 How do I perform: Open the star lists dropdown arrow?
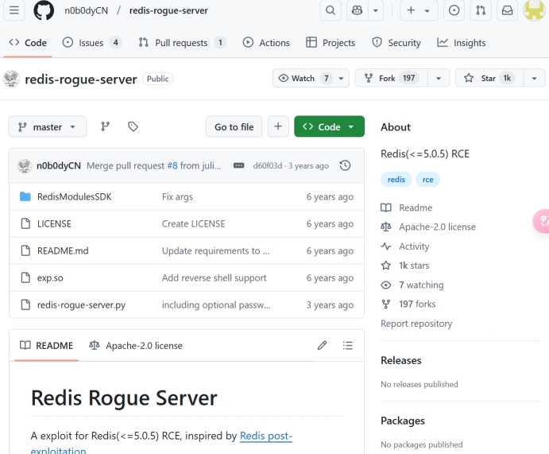(x=535, y=78)
